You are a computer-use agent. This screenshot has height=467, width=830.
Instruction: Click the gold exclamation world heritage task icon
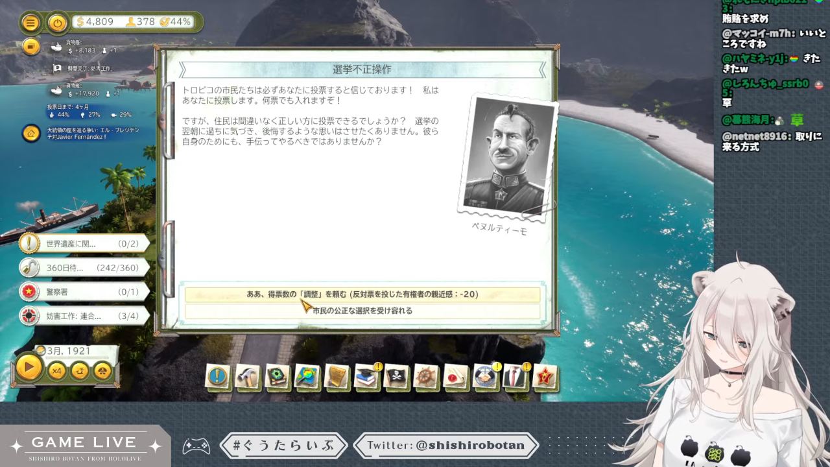(x=29, y=243)
